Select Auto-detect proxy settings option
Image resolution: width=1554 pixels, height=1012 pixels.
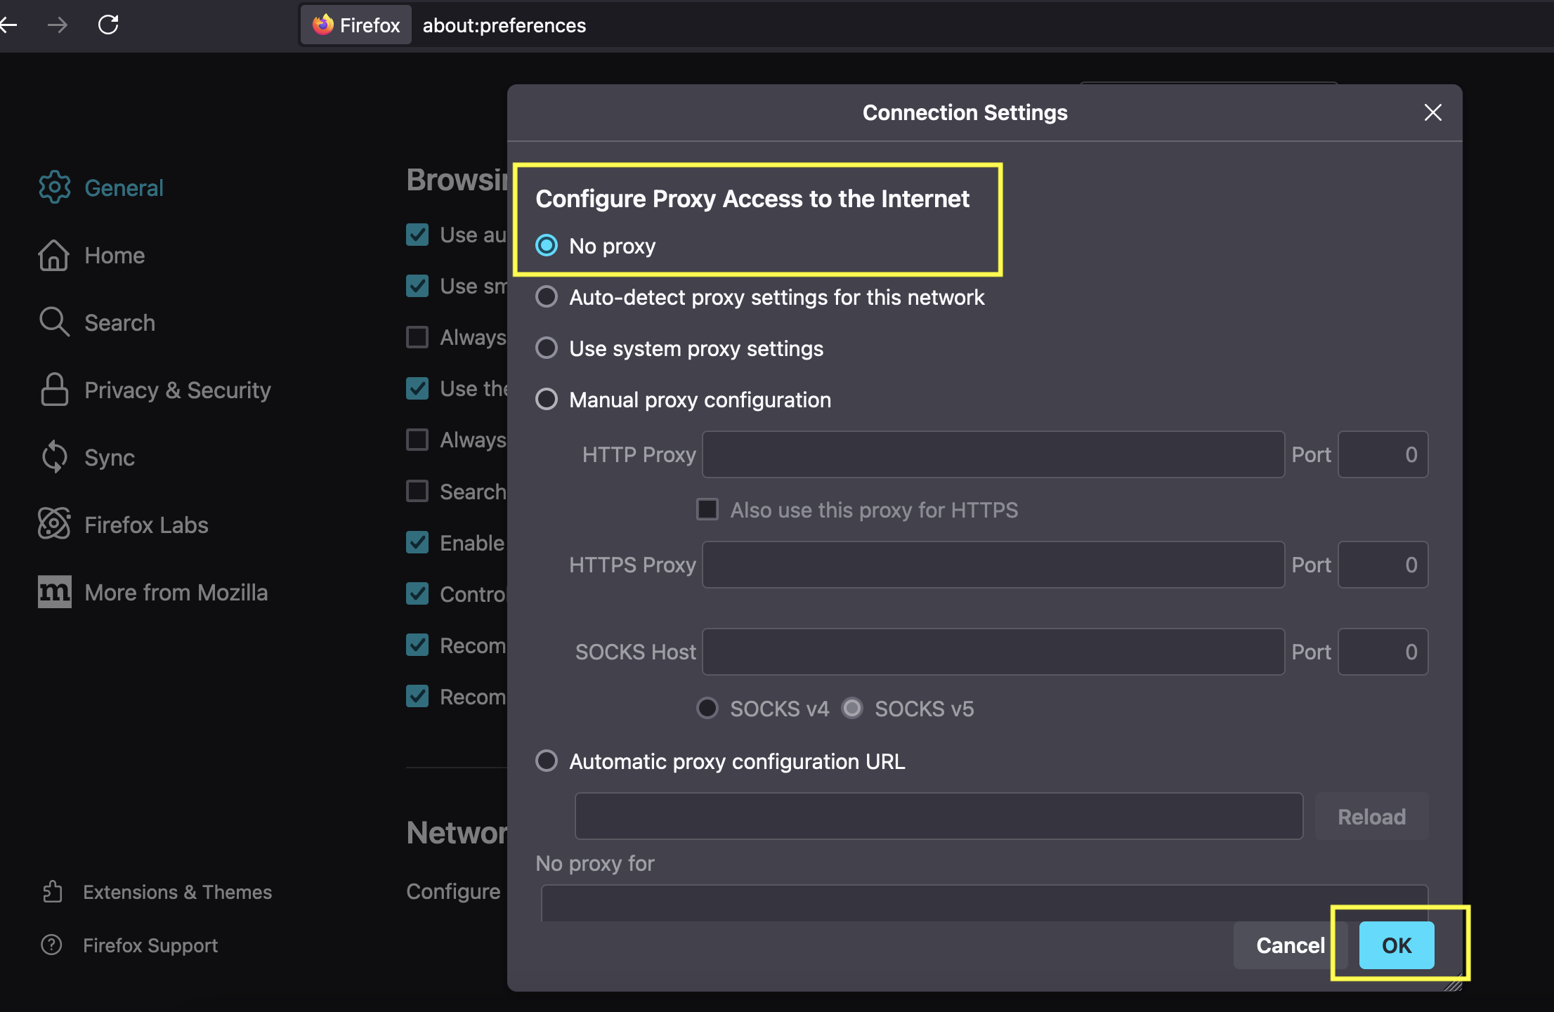(x=547, y=296)
